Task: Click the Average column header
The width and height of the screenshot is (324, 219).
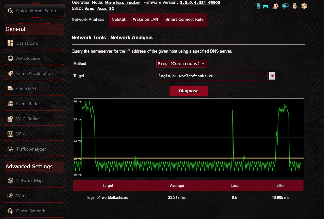Action: [177, 186]
